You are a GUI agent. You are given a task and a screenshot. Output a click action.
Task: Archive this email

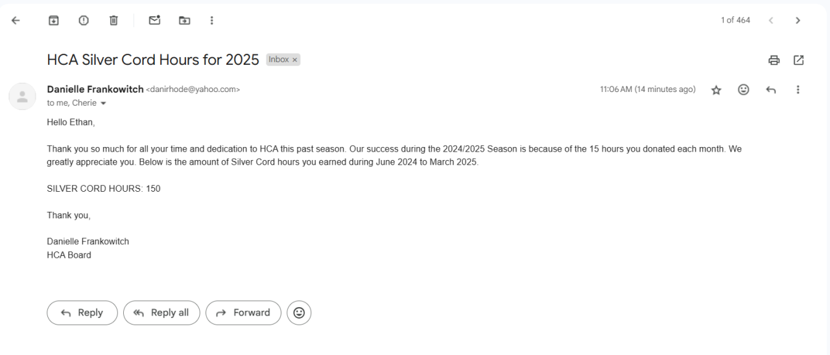(x=54, y=21)
